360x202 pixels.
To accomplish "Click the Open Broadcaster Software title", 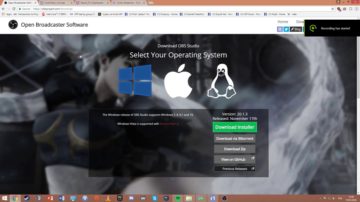I will [x=54, y=25].
